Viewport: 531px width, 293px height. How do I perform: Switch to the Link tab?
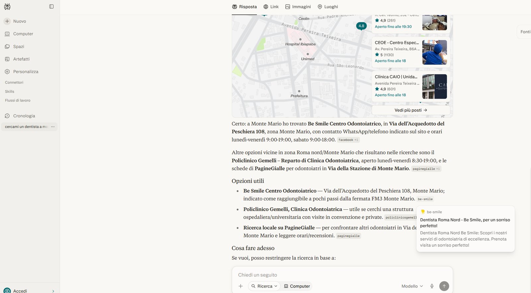pyautogui.click(x=271, y=7)
